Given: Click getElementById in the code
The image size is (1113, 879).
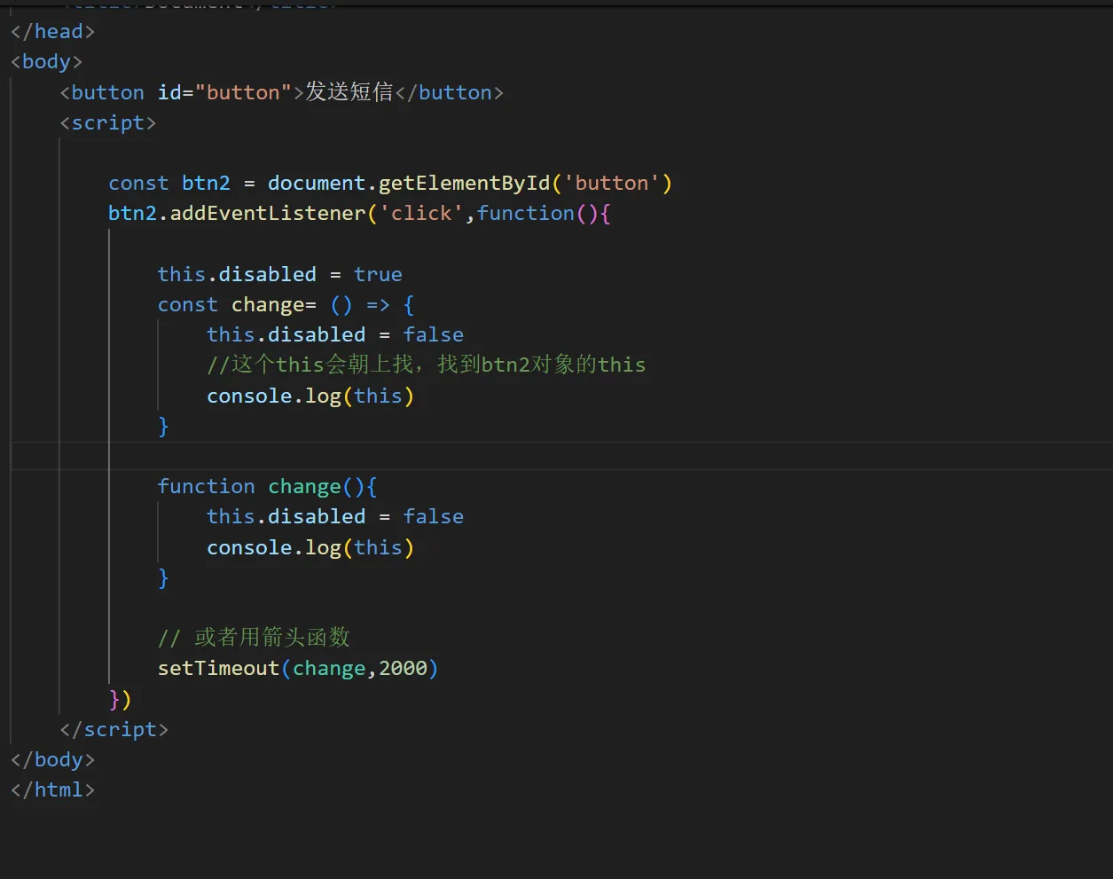Looking at the screenshot, I should [465, 184].
